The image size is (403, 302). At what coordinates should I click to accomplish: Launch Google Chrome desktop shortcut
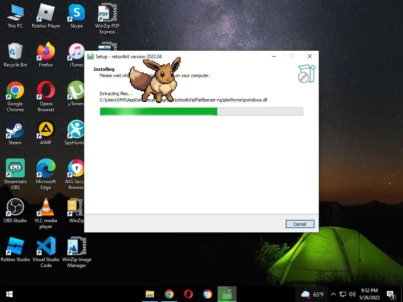(x=15, y=97)
